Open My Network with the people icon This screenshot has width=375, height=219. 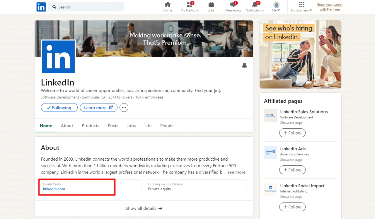pos(189,5)
